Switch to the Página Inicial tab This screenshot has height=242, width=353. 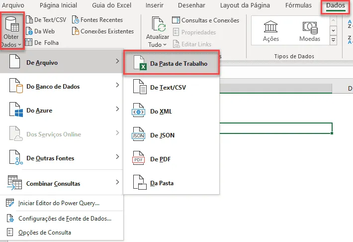[58, 5]
